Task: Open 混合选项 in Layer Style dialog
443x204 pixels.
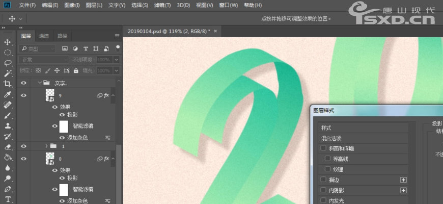Action: [x=331, y=138]
